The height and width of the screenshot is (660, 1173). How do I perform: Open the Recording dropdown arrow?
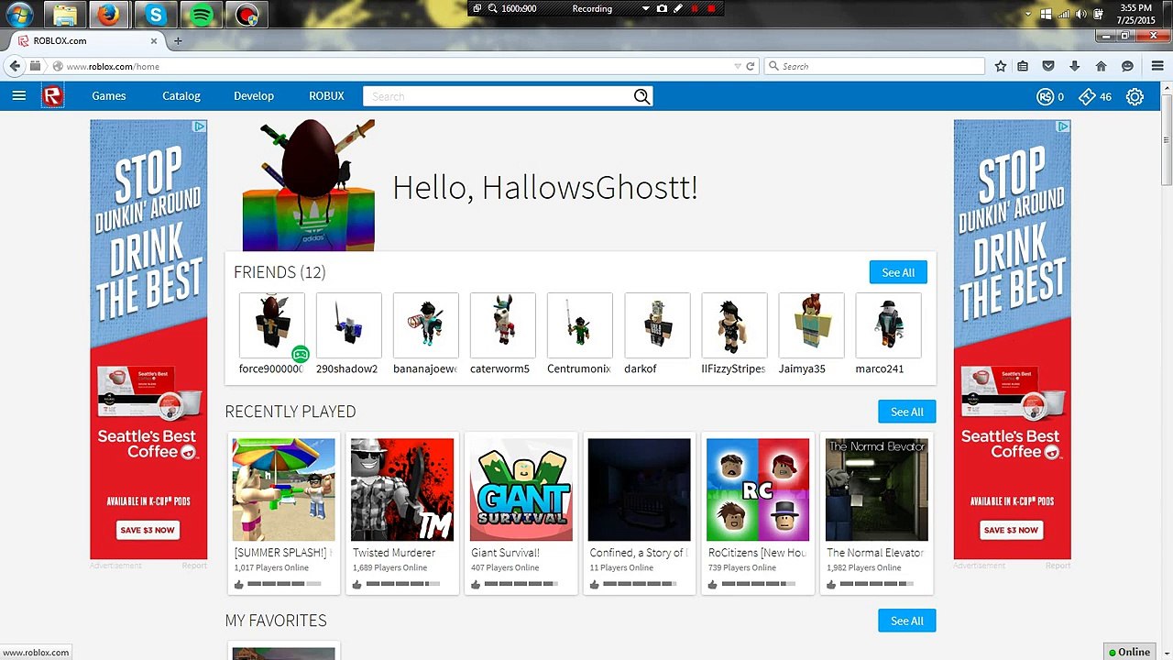point(645,8)
